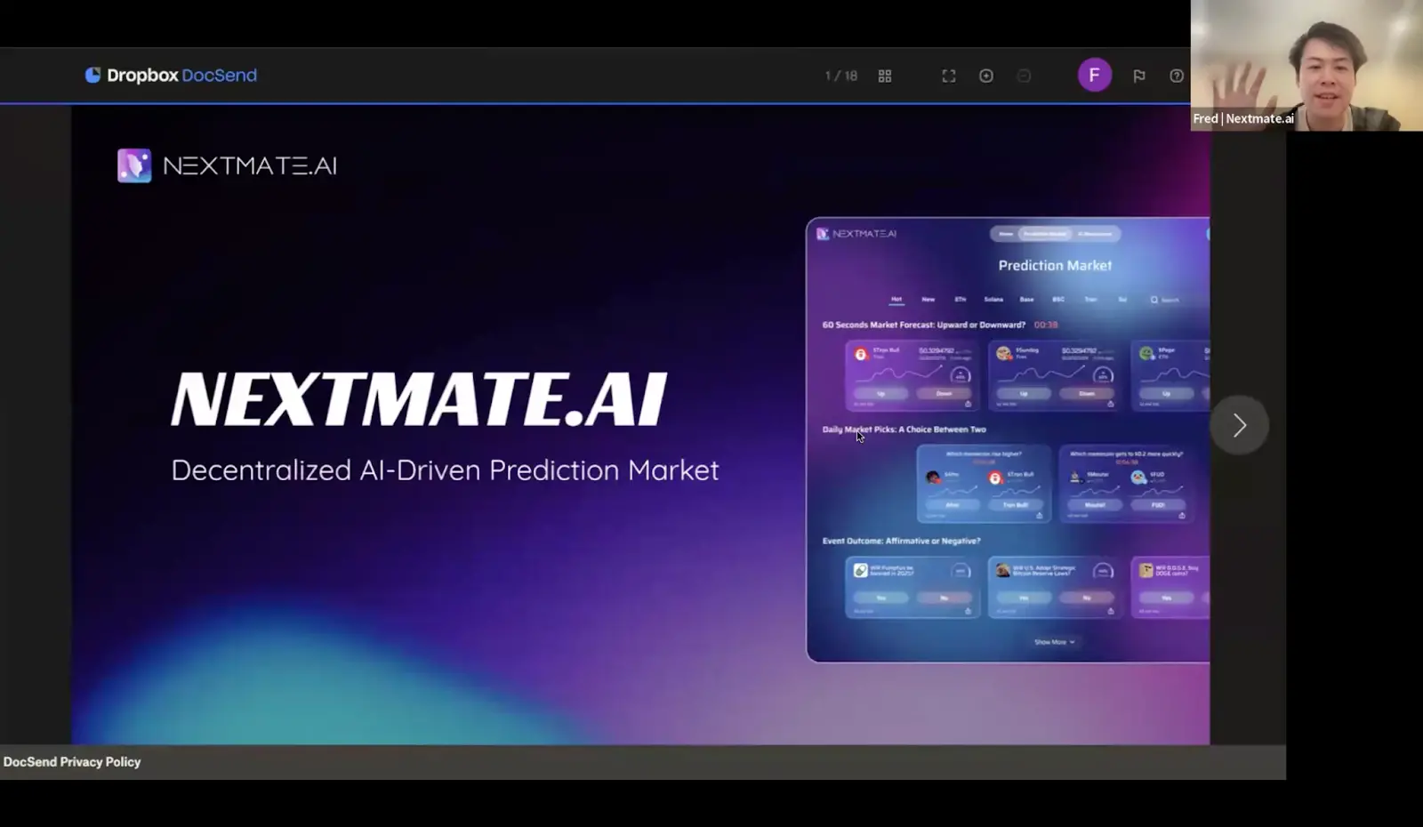Click the Nextmate logo icon on slide
The image size is (1423, 827).
pyautogui.click(x=134, y=165)
